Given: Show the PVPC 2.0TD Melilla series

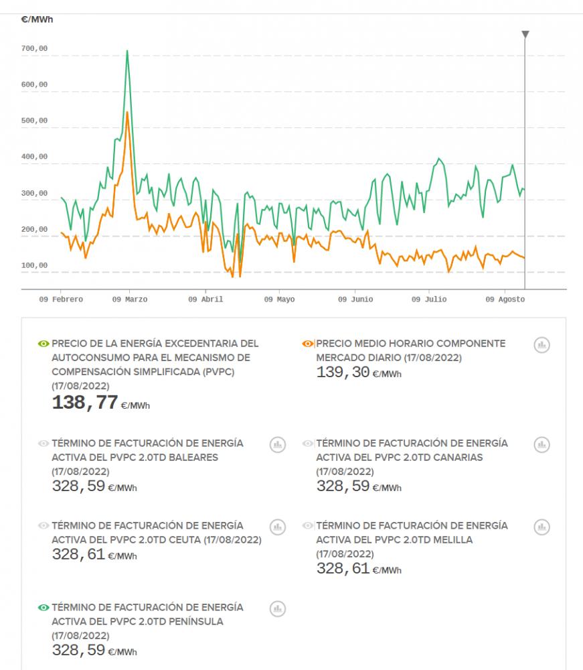Looking at the screenshot, I should pyautogui.click(x=308, y=525).
